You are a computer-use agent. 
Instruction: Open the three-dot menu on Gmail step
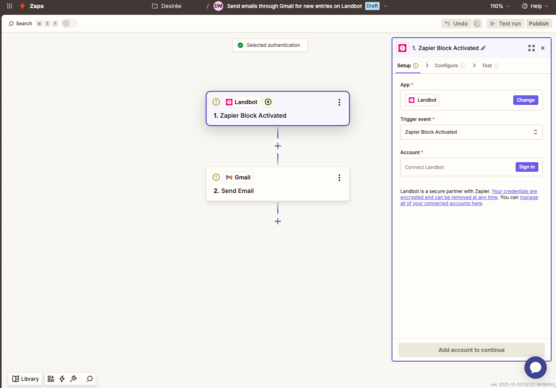coord(339,178)
